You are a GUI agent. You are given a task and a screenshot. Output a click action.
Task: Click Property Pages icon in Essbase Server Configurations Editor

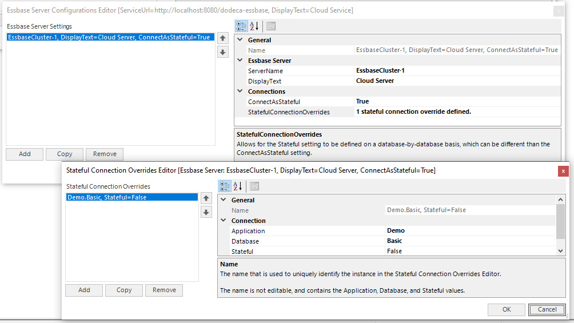tap(271, 26)
